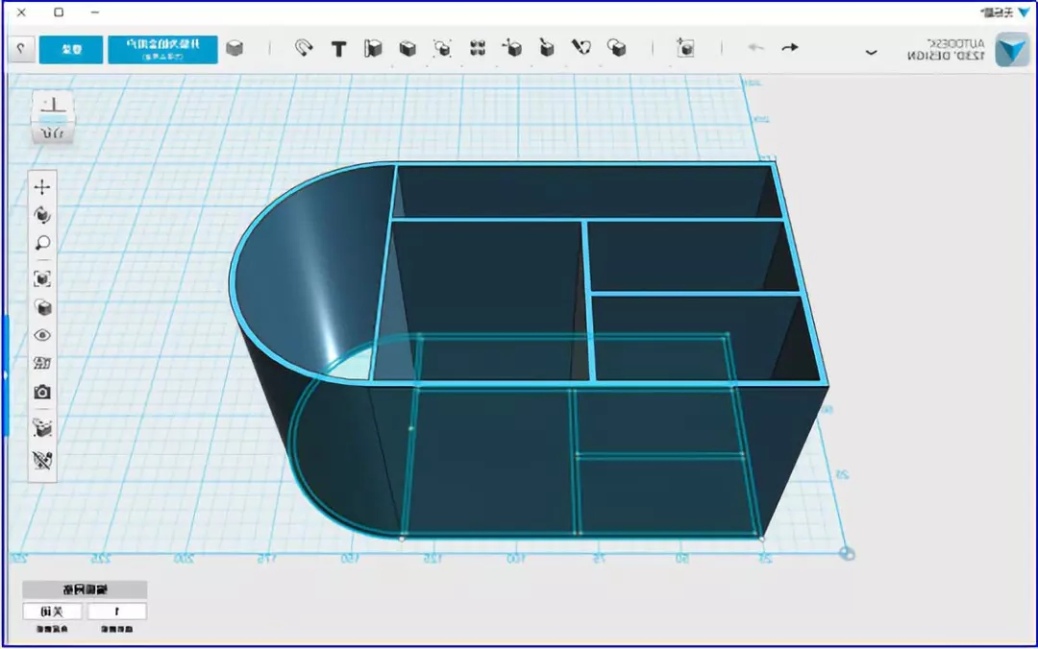This screenshot has width=1038, height=649.
Task: Click the top face of the view cube
Action: 53,105
